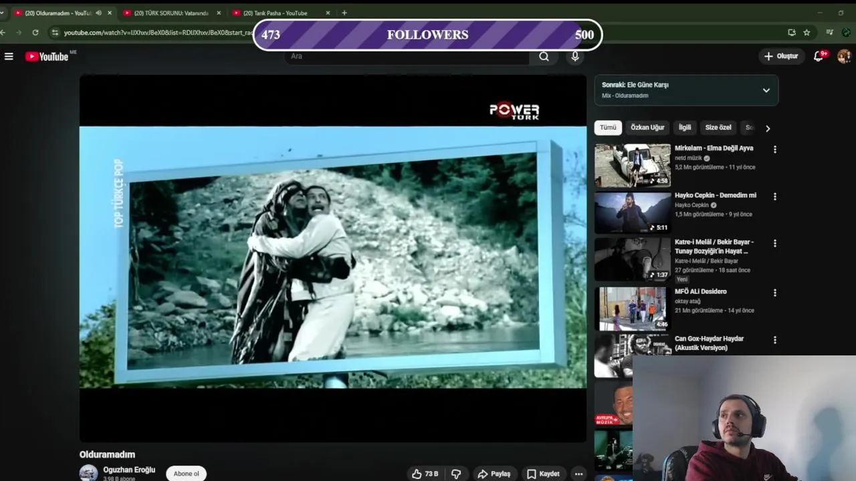The image size is (856, 481).
Task: Click the Oluştur create button
Action: point(781,56)
